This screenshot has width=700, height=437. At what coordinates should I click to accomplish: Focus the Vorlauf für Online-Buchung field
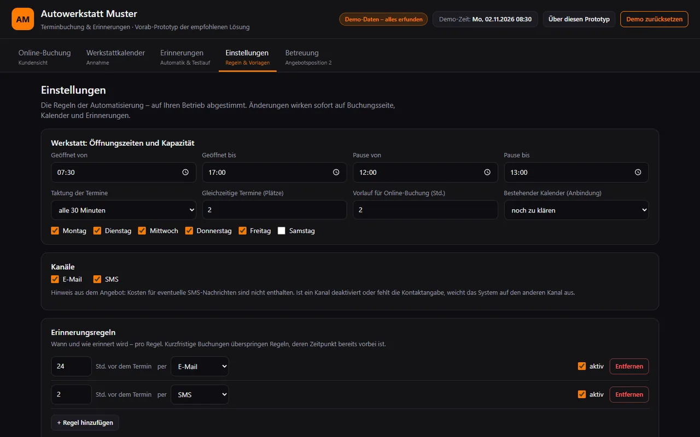pos(425,210)
